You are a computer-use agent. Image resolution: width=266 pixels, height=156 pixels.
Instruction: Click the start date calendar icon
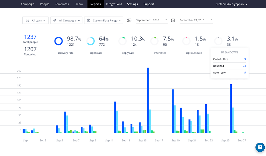[129, 21]
